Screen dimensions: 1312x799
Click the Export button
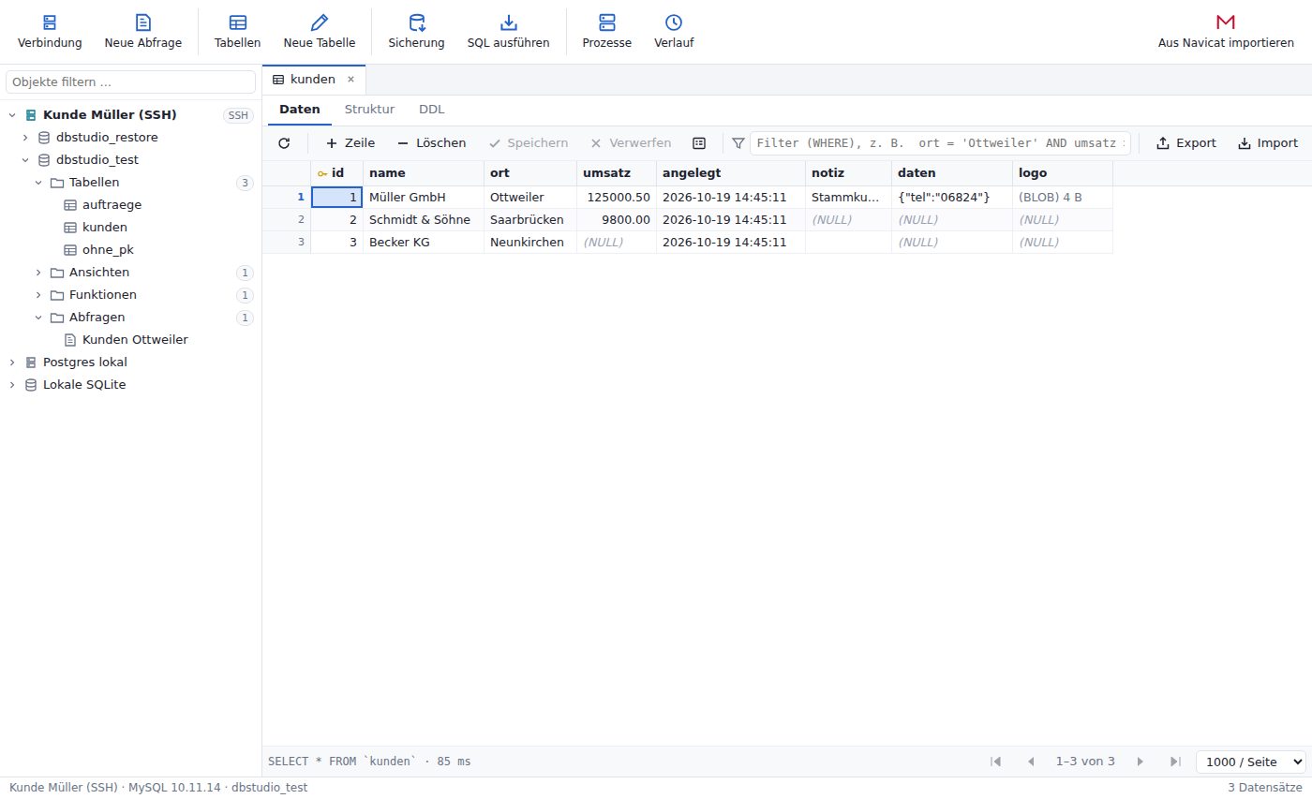tap(1185, 143)
